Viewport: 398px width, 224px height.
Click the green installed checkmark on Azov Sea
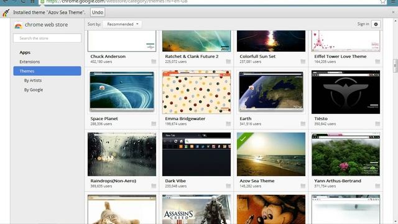pyautogui.click(x=243, y=139)
